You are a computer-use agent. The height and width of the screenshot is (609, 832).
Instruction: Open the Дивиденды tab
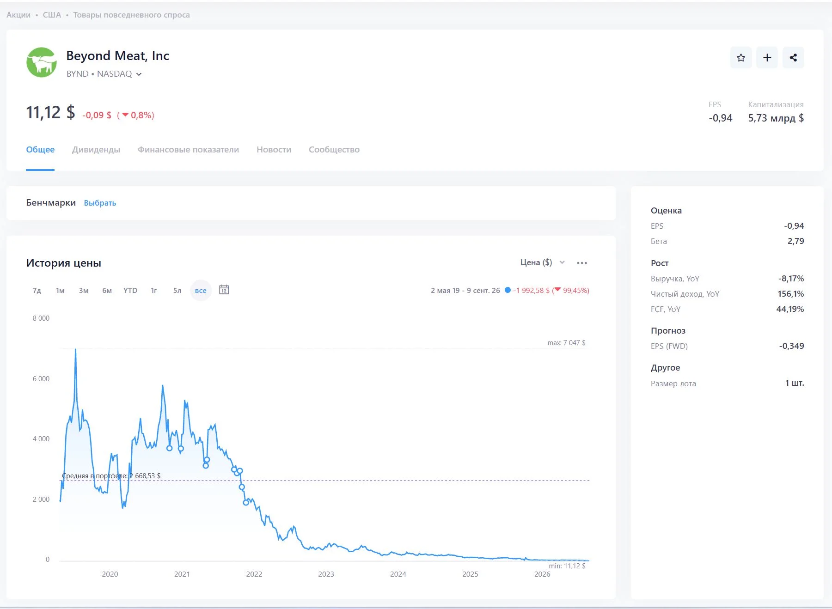tap(96, 150)
